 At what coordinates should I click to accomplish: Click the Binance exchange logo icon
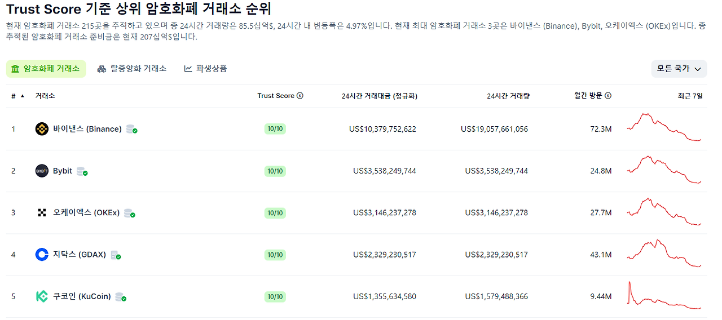(42, 129)
